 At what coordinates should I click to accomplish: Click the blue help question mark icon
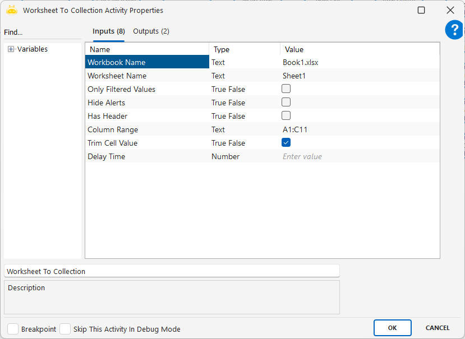[454, 30]
